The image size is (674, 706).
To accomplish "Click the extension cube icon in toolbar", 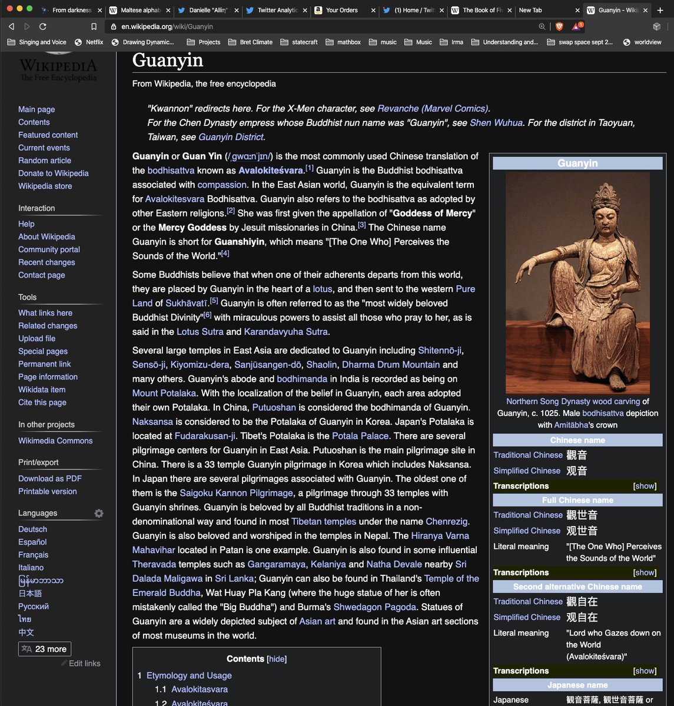I will (657, 26).
